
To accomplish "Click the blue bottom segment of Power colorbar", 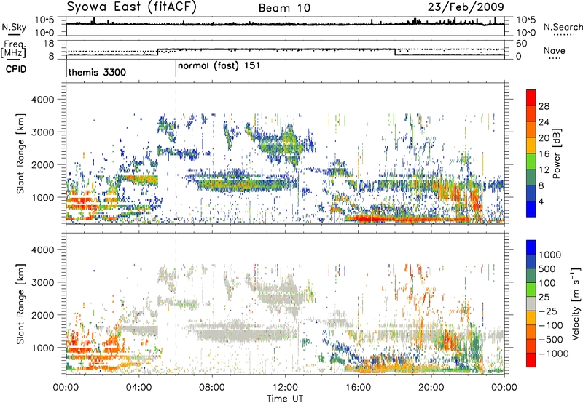I will pyautogui.click(x=531, y=209).
